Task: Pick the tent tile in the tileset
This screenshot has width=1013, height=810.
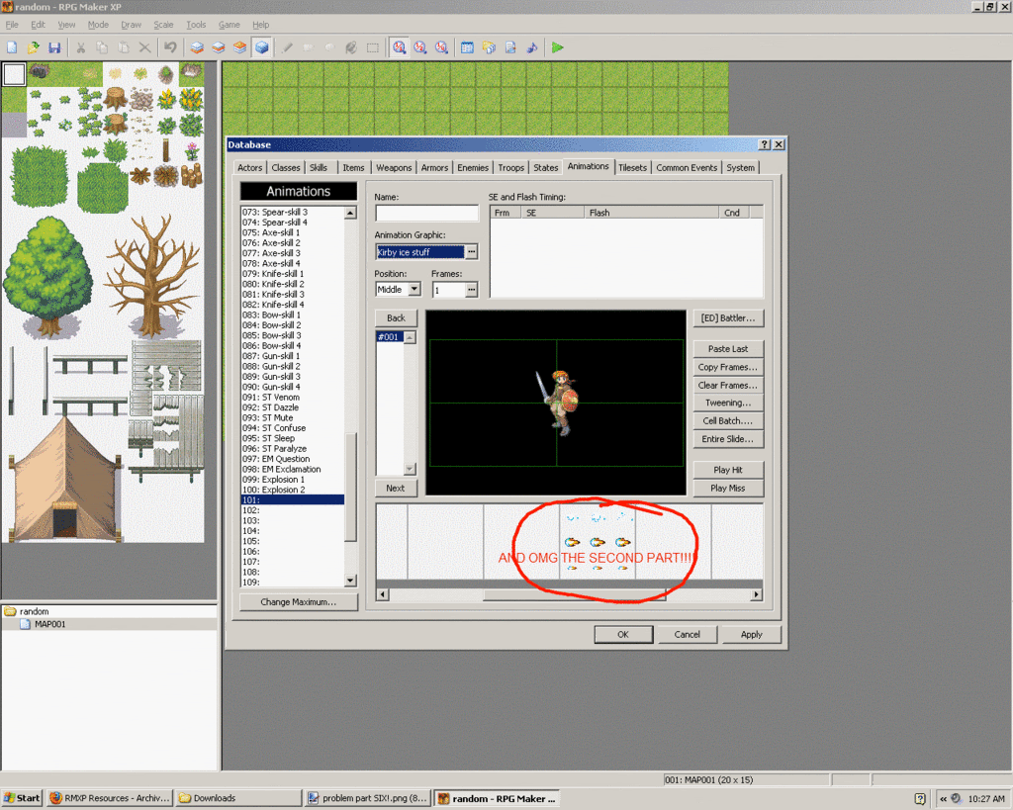Action: coord(64,480)
